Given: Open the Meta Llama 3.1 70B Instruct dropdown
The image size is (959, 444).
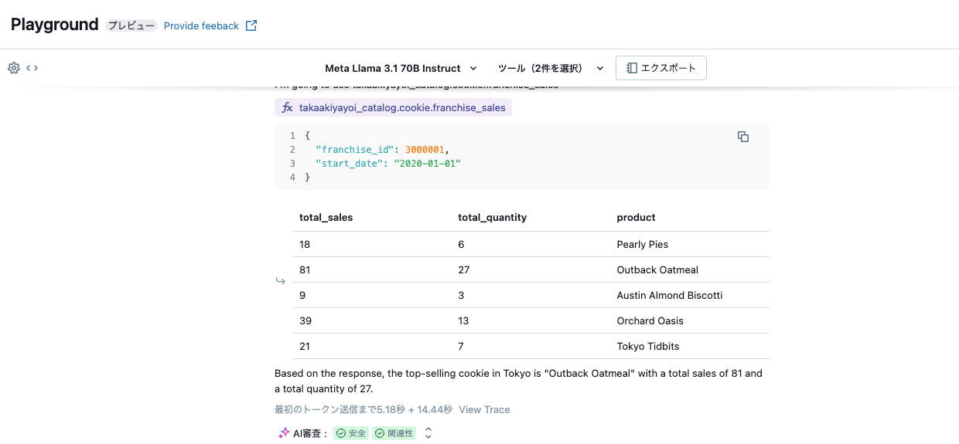Looking at the screenshot, I should [x=401, y=68].
